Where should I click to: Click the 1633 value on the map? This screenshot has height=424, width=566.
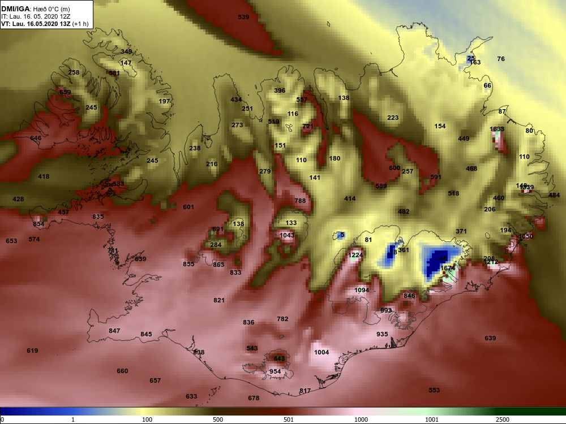(497, 129)
